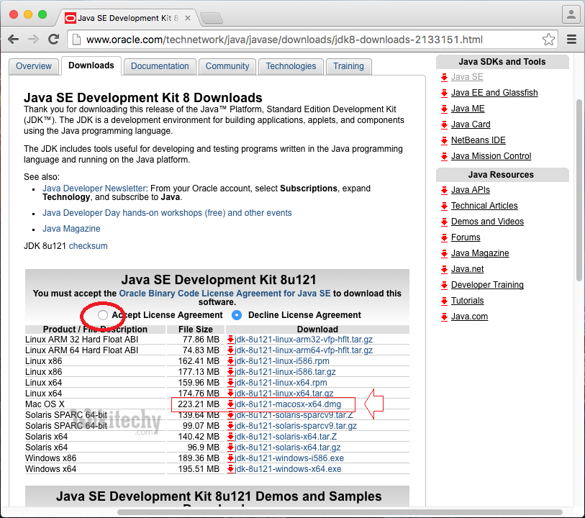Click download arrow icon beside NetBeans IDE
The height and width of the screenshot is (518, 585).
pyautogui.click(x=444, y=141)
